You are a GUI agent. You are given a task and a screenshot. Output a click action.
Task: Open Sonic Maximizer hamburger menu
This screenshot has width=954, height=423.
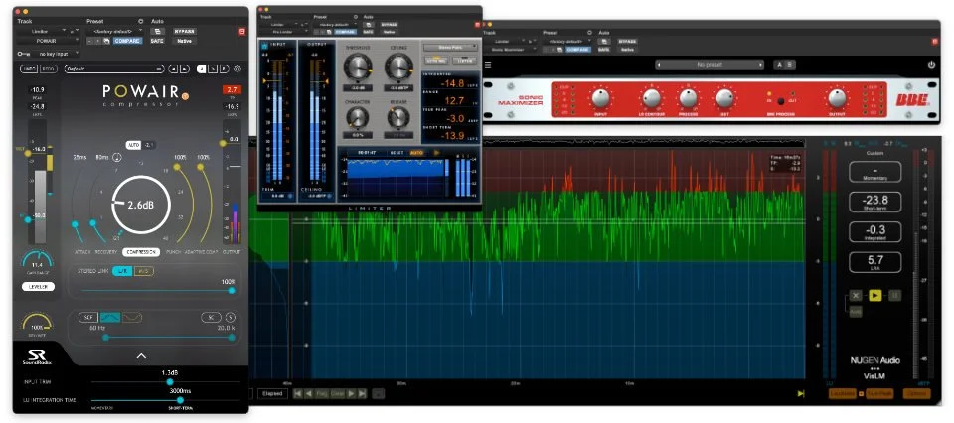coord(488,65)
